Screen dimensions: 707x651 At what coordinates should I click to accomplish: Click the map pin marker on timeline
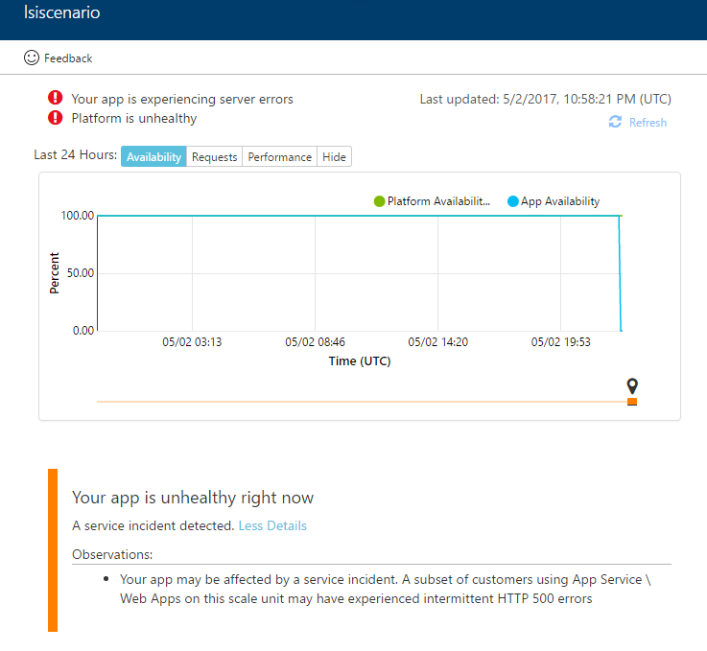point(632,385)
